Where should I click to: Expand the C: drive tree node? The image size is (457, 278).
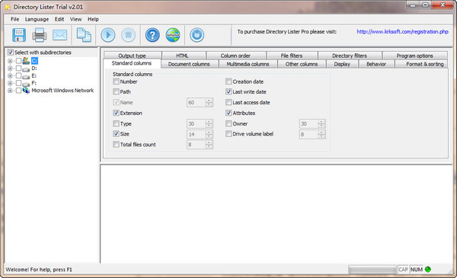click(x=10, y=61)
